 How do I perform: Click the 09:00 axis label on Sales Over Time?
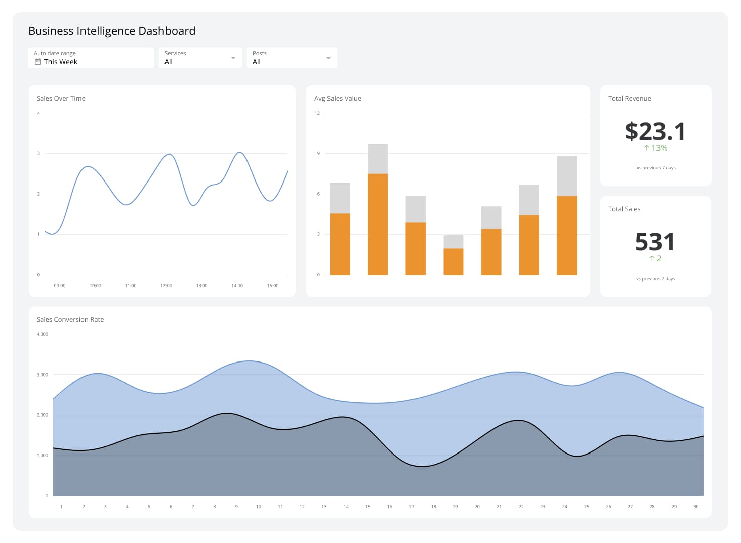tap(60, 285)
